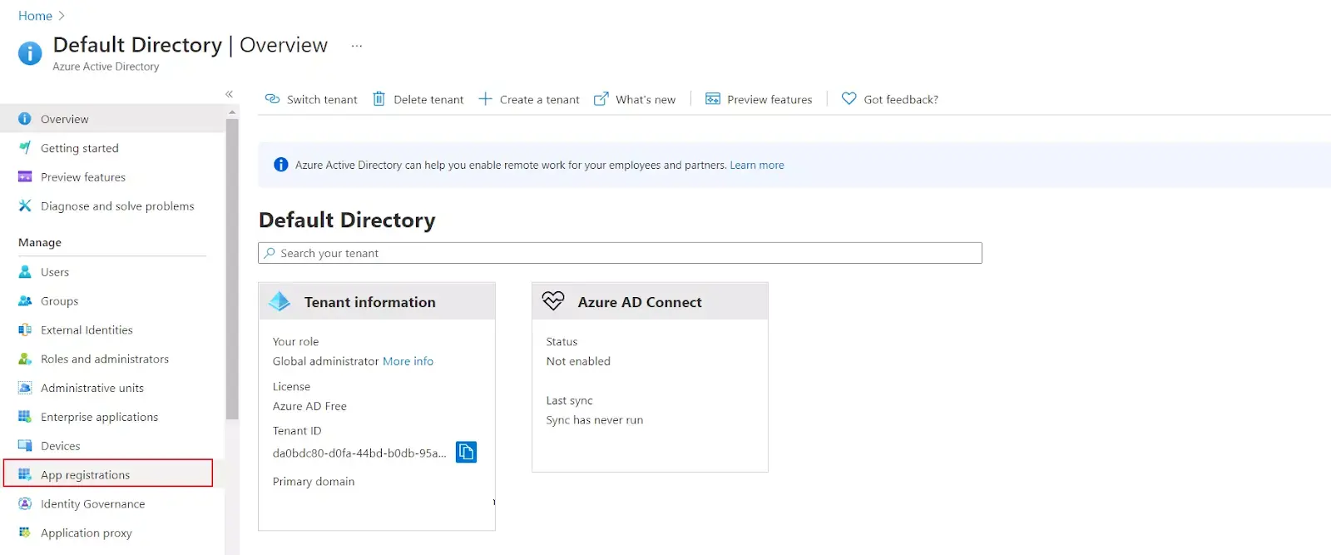Click the 'Azure AD Free' license text

tap(309, 406)
